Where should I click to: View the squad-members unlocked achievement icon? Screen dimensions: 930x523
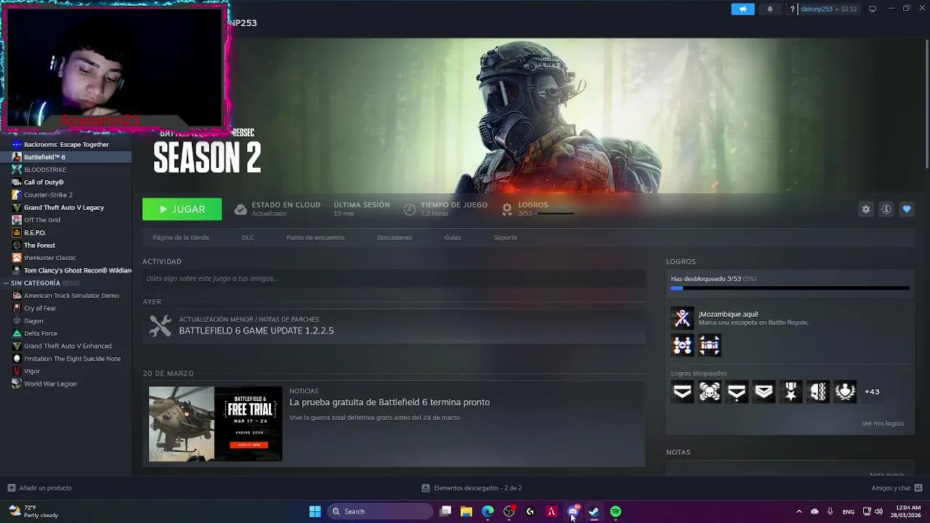[682, 345]
